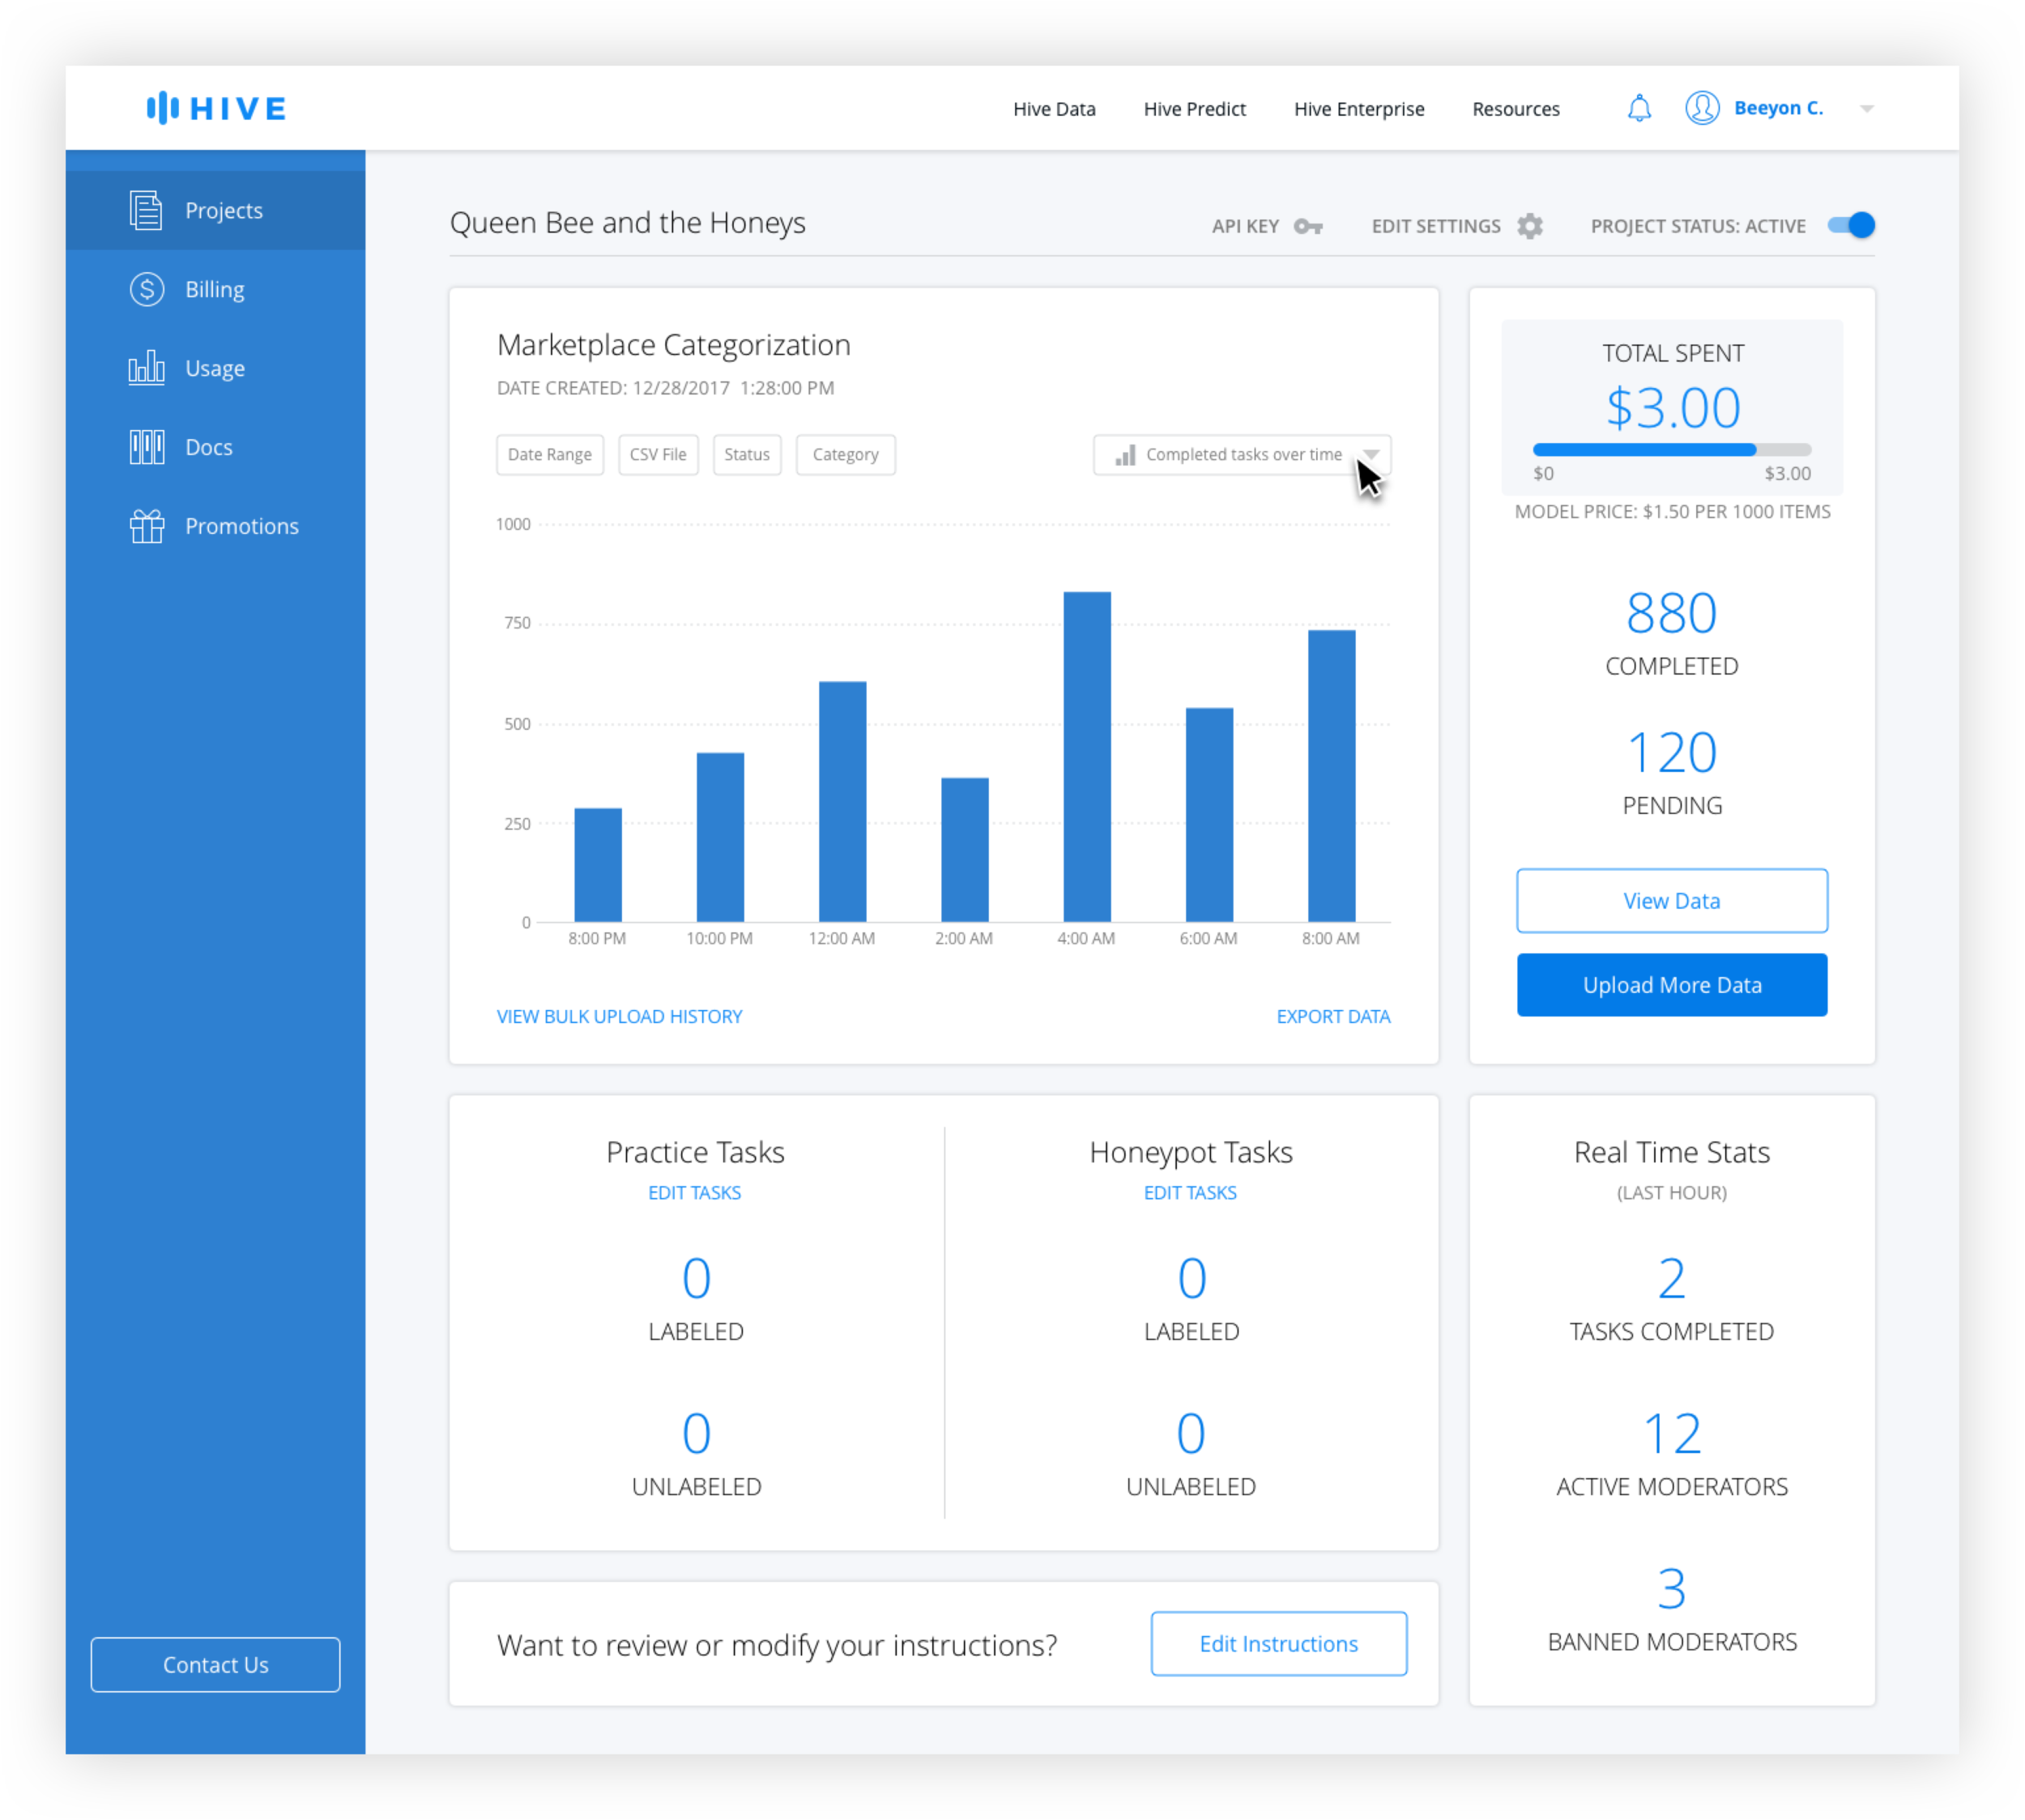Toggle the Project Status active switch

coord(1850,225)
